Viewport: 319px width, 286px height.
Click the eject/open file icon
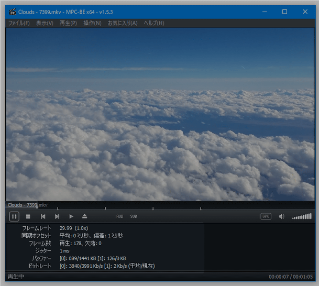(85, 216)
